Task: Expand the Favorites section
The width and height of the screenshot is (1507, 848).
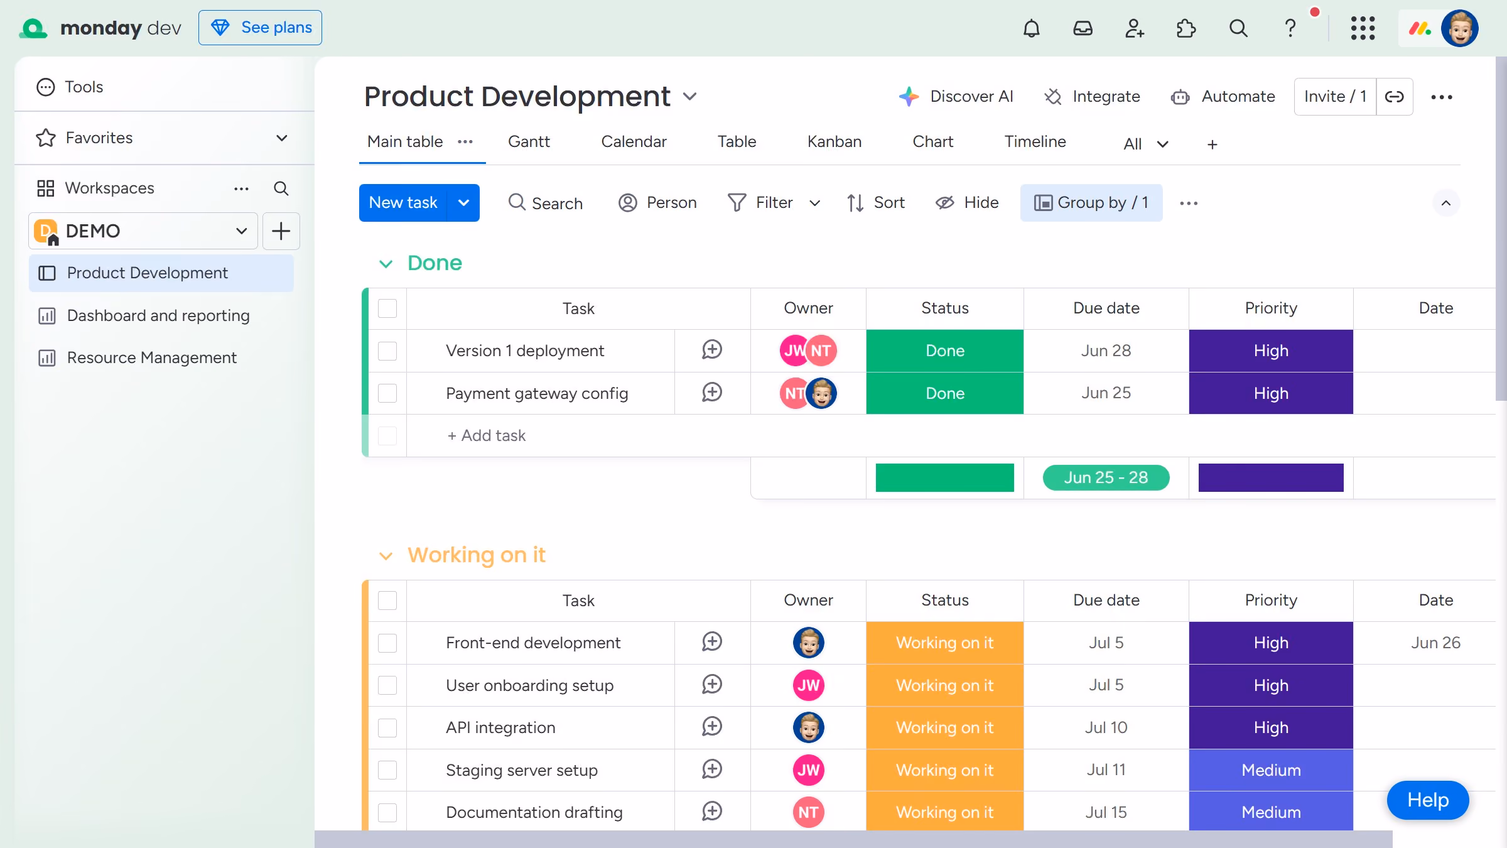Action: point(282,138)
